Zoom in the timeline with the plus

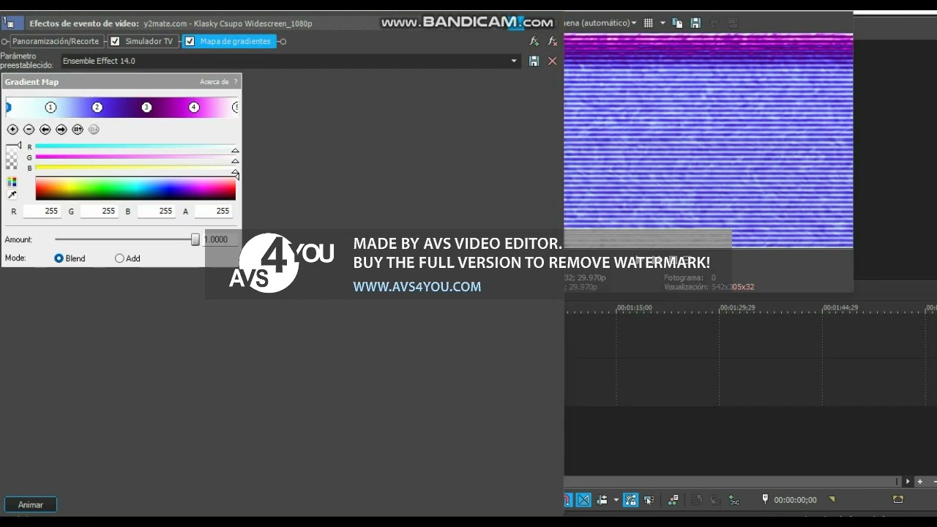(920, 481)
